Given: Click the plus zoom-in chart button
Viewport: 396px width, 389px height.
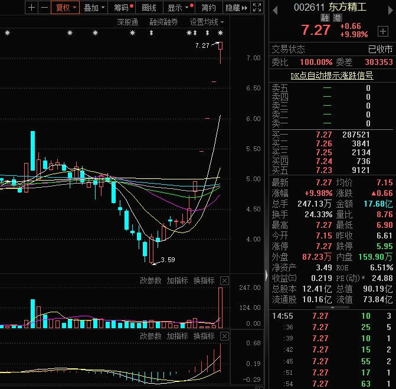Looking at the screenshot, I should 31,8.
